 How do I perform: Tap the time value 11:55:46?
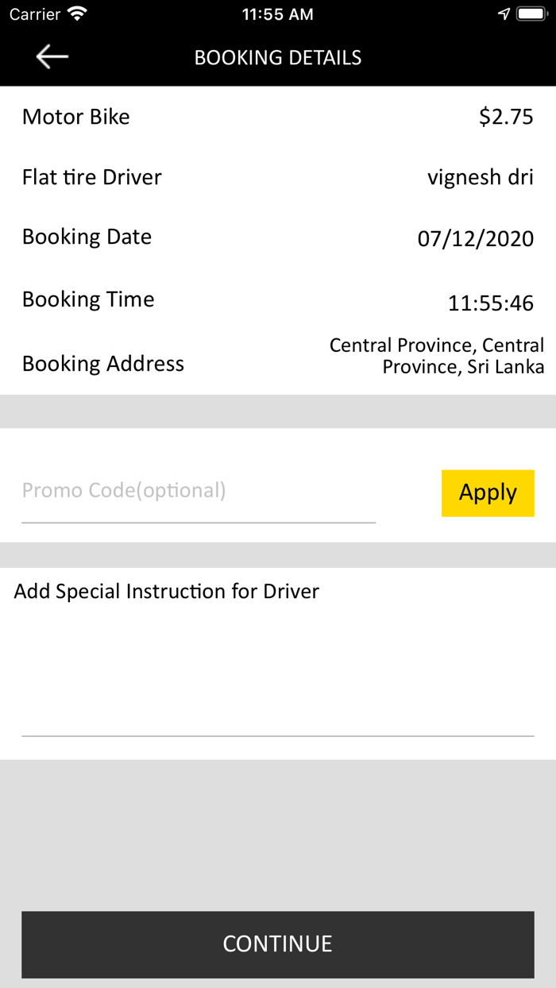491,303
